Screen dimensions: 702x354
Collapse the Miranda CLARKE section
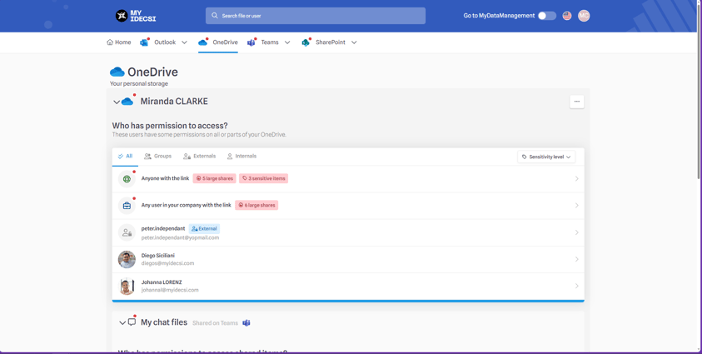point(117,102)
